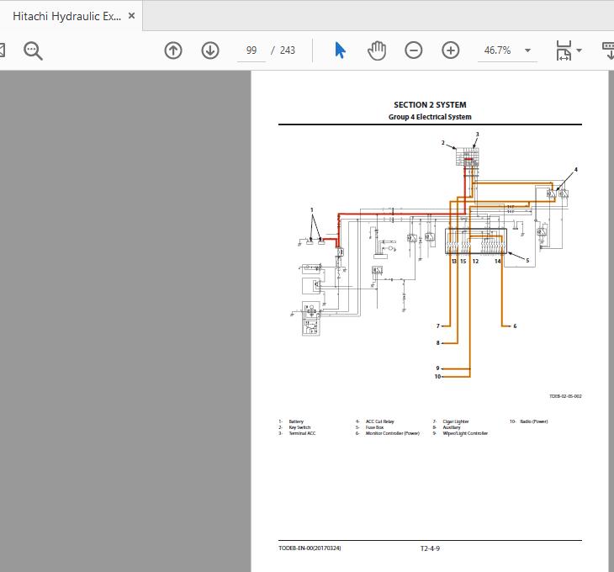This screenshot has width=614, height=572.
Task: Click footer text TODEB-EN-00(20170324)
Action: [x=310, y=548]
